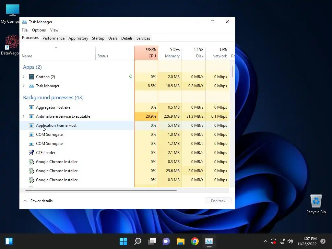Select the CTF Loader process name
The image size is (332, 249).
tap(45, 153)
